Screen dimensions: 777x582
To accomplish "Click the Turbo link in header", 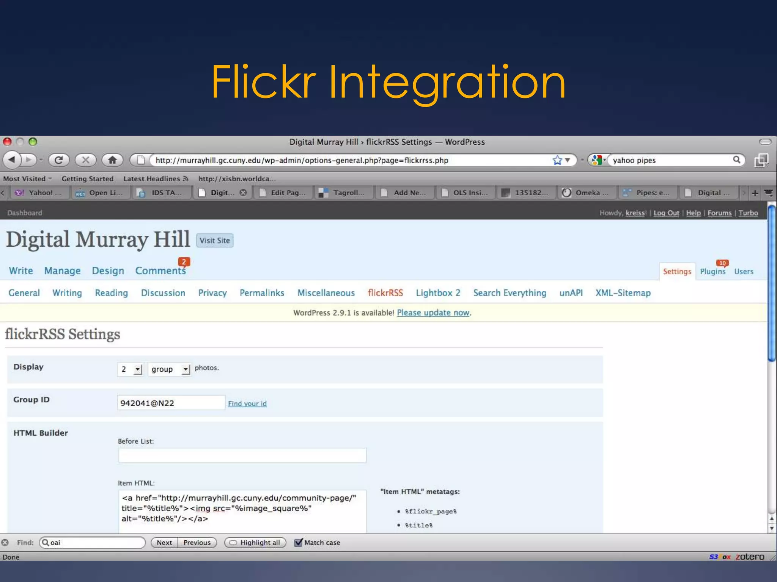I will click(748, 213).
